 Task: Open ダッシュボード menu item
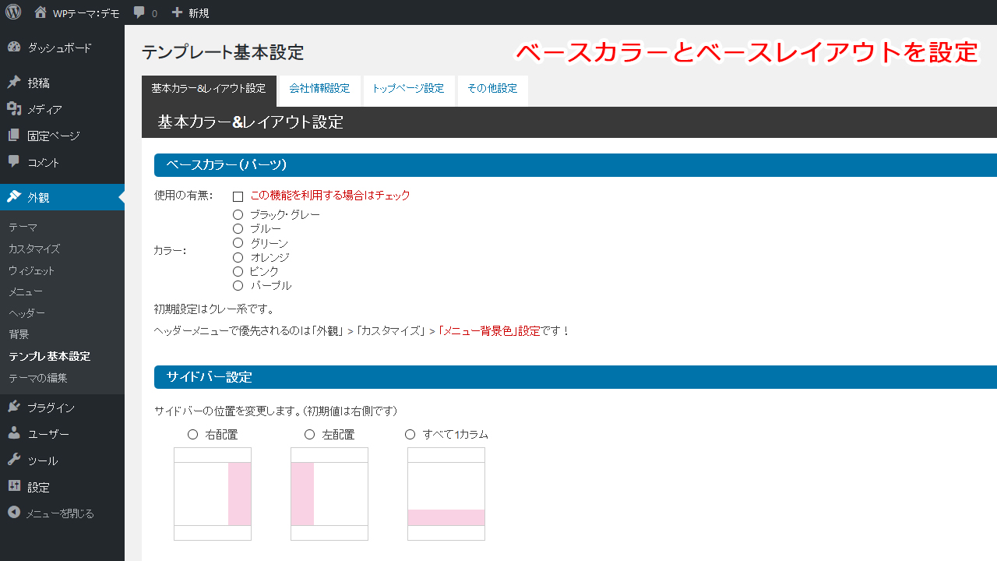coord(62,48)
